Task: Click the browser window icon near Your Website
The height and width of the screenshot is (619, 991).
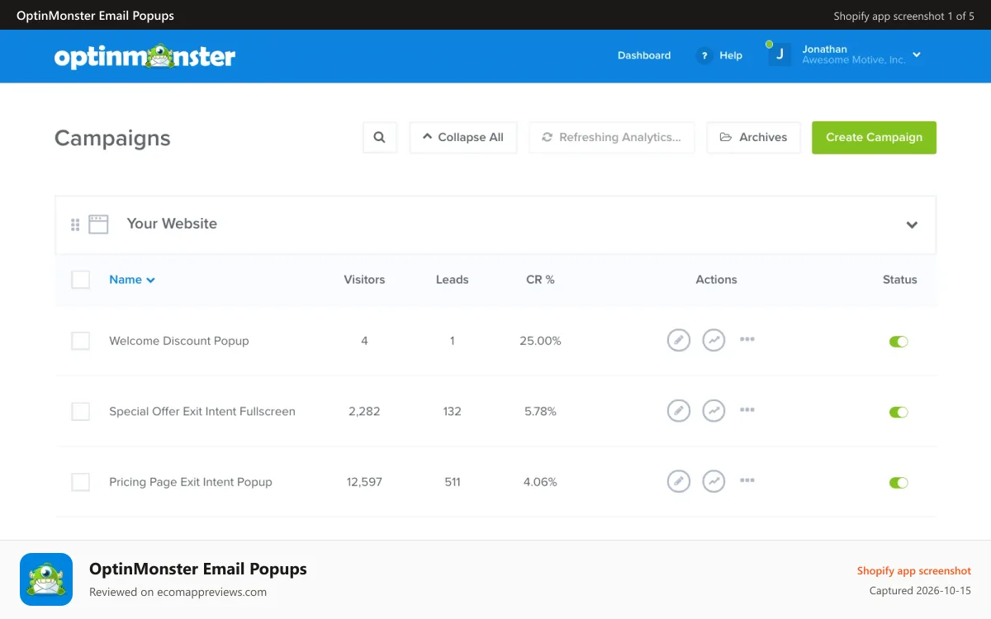Action: point(98,224)
